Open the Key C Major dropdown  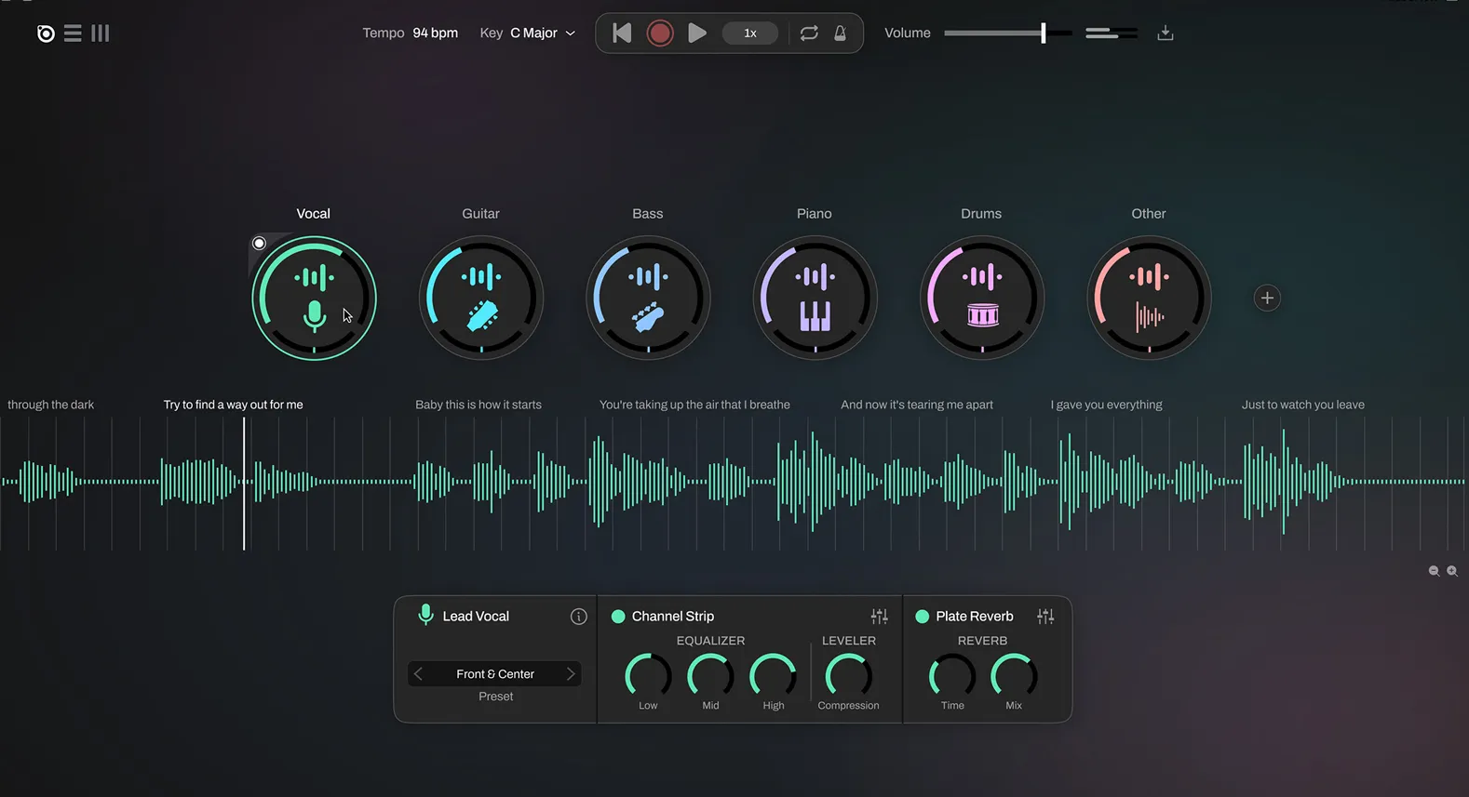point(528,33)
